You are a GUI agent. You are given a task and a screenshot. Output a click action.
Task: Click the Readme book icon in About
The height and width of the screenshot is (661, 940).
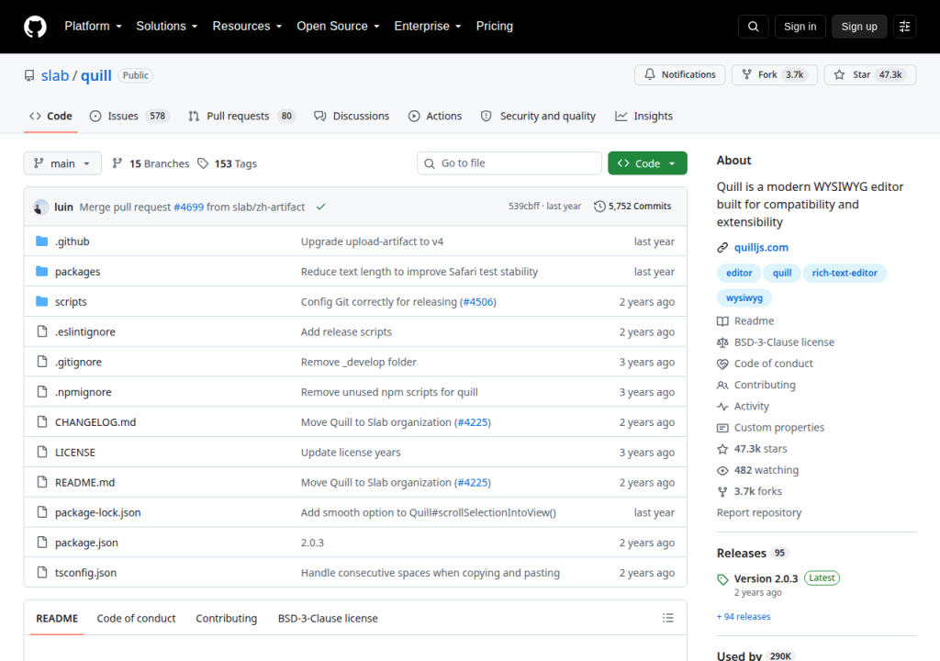tap(722, 321)
